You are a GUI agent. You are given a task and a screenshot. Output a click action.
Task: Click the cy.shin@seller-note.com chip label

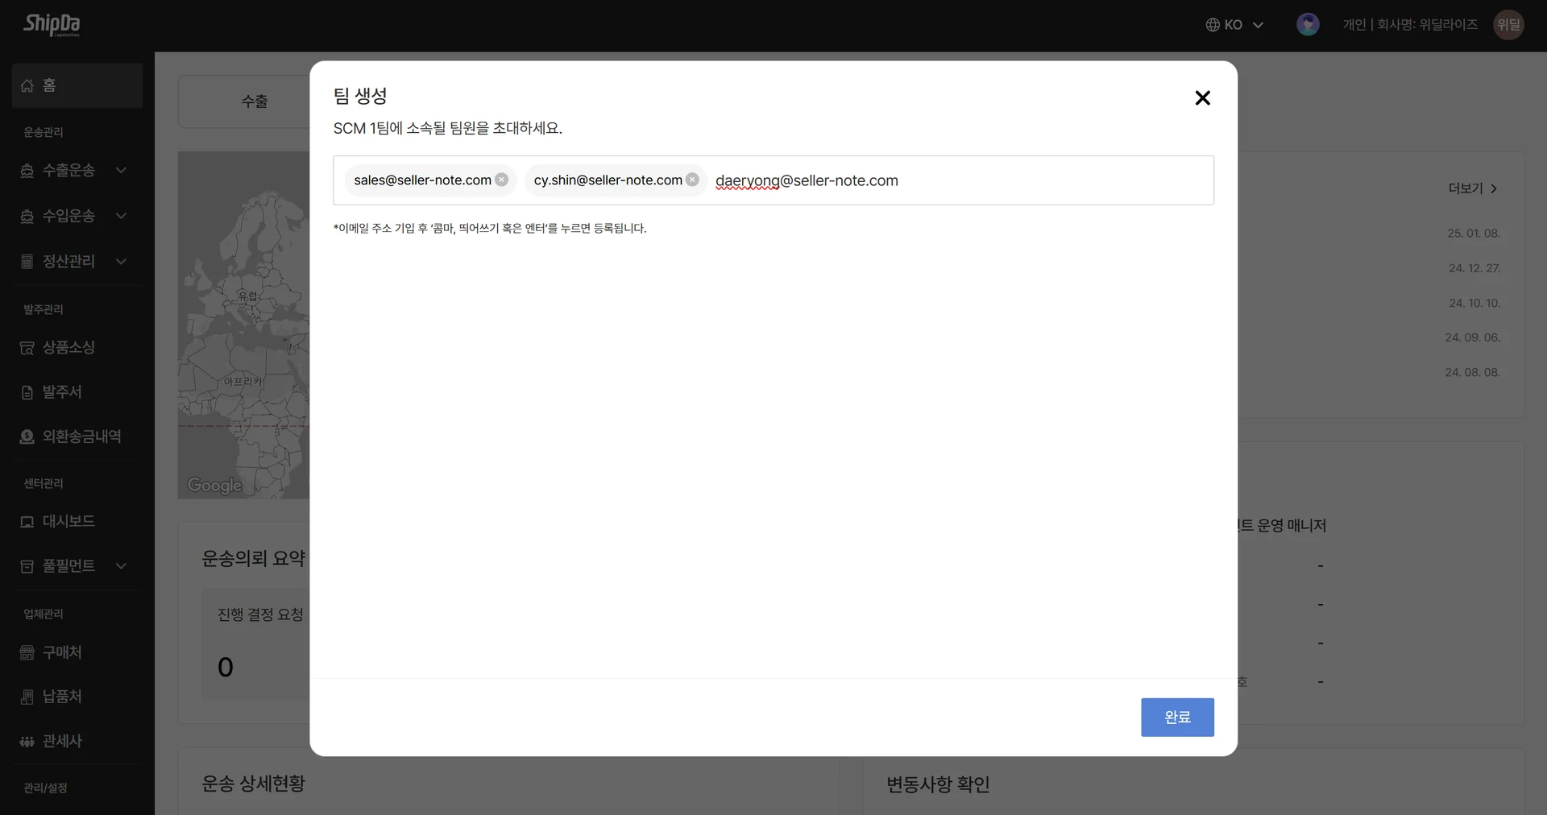tap(608, 180)
